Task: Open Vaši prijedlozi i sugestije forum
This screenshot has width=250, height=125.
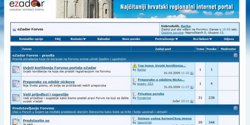Action: [x=46, y=94]
